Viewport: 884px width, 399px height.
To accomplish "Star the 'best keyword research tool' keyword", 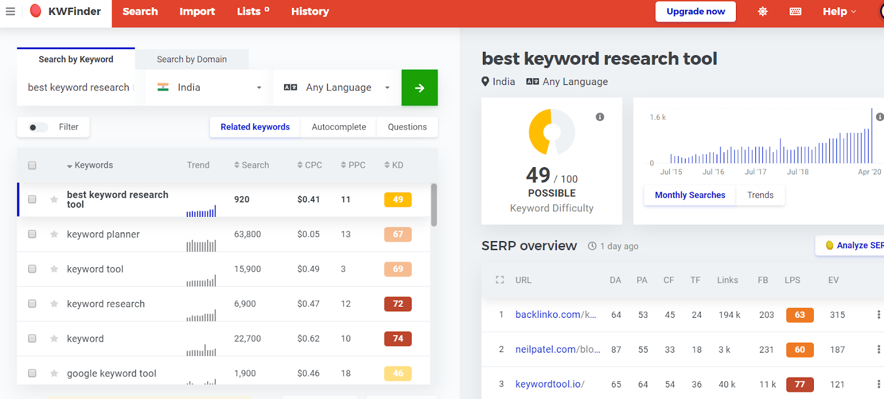I will point(54,199).
